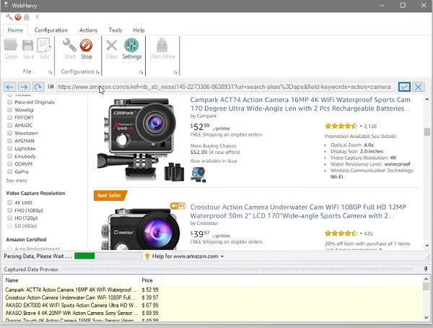Check the APEMAN brand checkbox
The height and width of the screenshot is (328, 433).
click(9, 141)
